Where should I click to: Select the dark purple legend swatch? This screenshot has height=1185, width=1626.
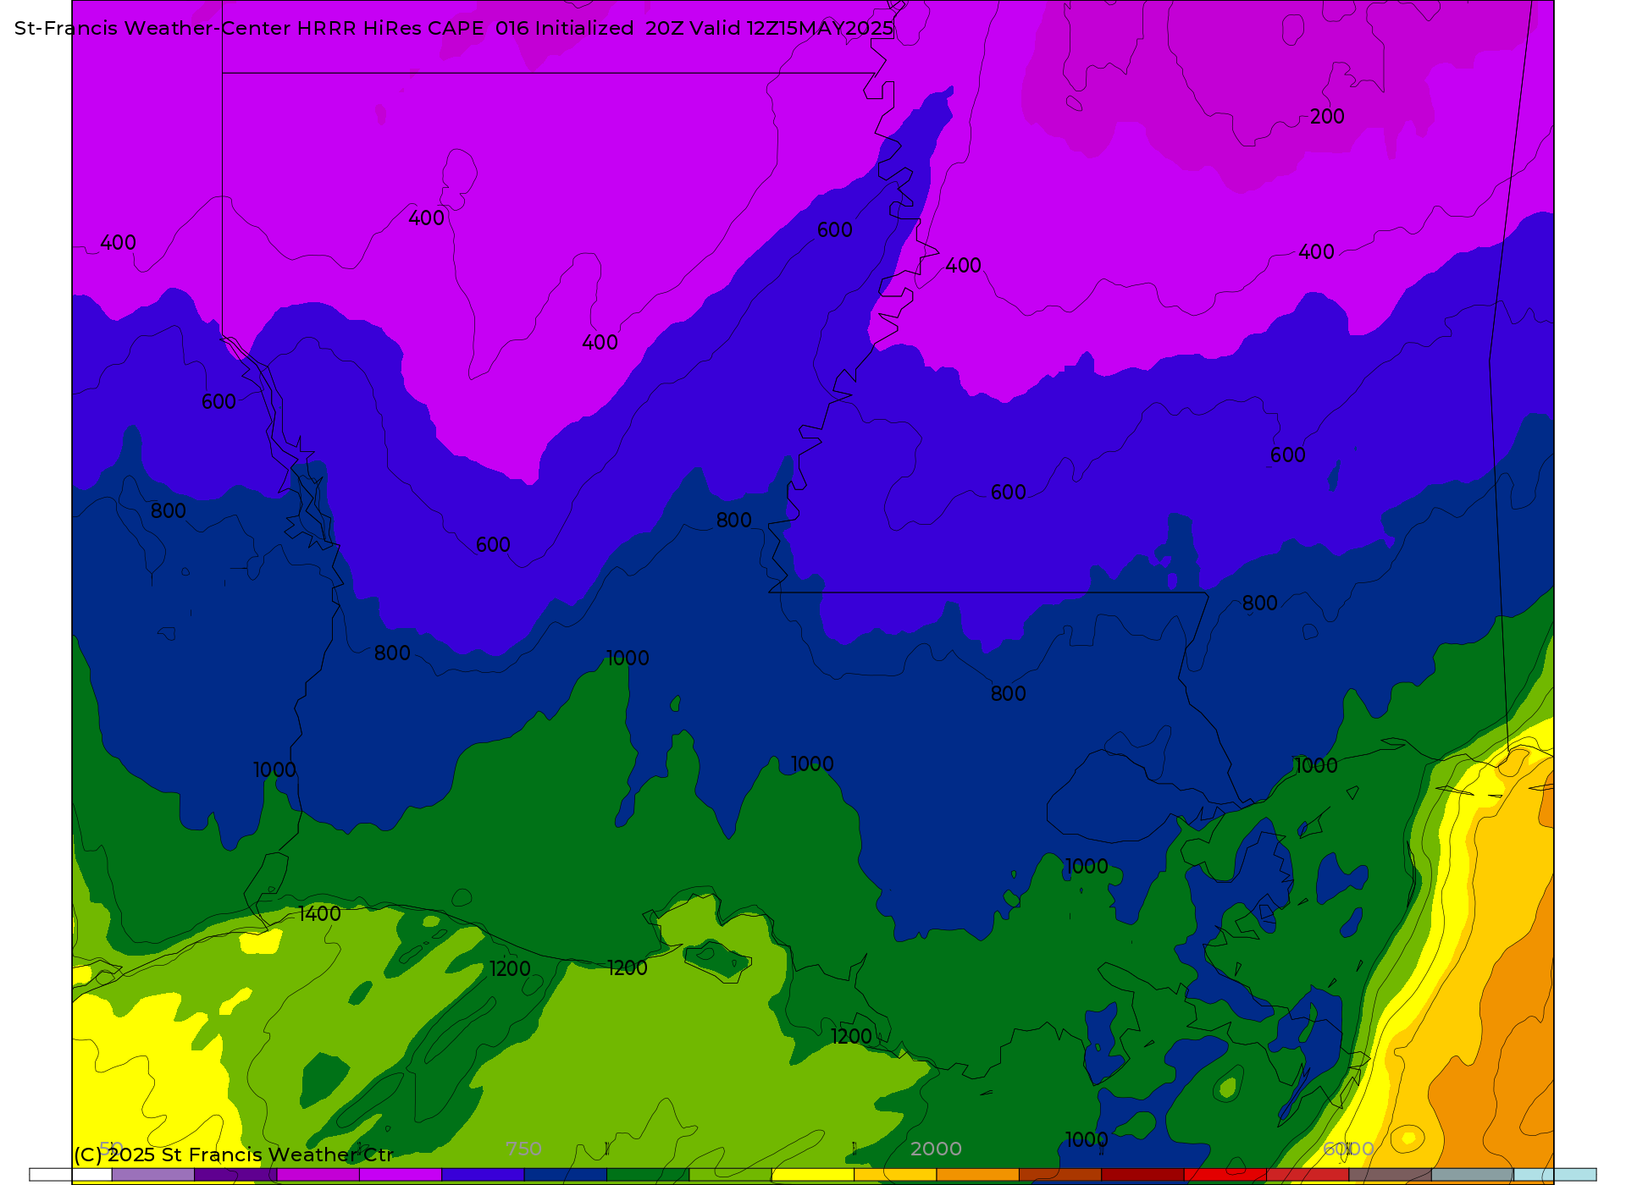[235, 1175]
